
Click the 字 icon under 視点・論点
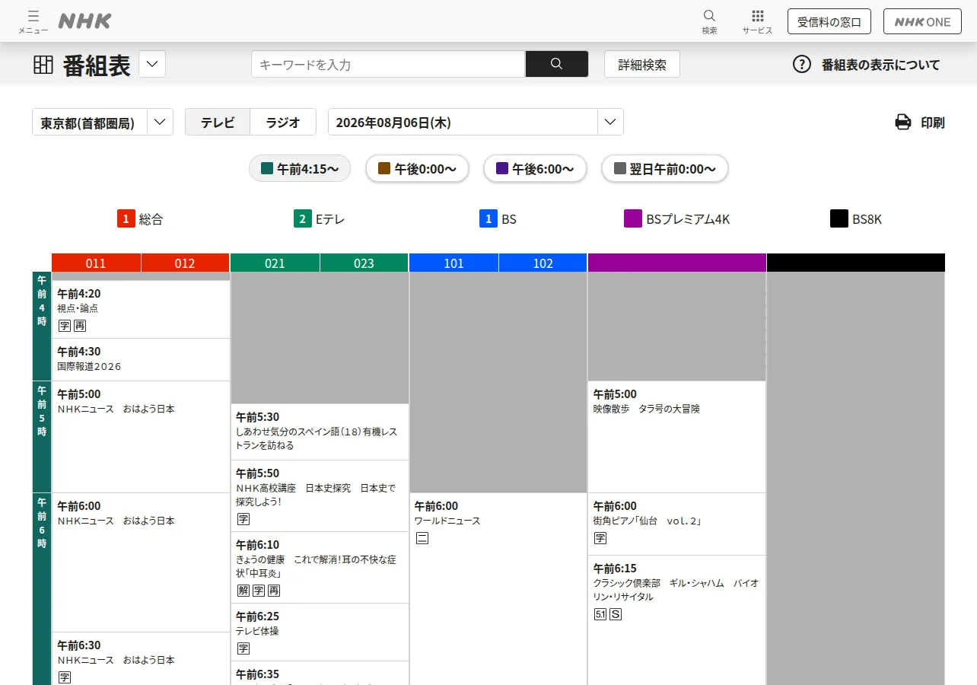65,326
